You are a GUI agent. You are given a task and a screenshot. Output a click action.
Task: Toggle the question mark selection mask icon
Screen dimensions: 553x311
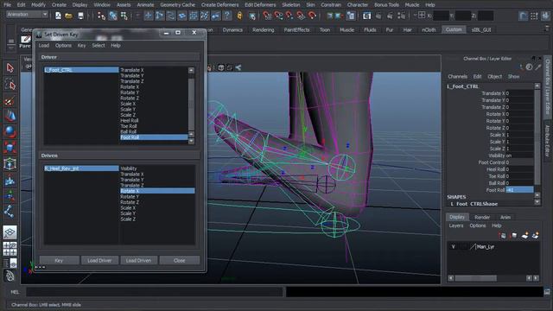227,16
